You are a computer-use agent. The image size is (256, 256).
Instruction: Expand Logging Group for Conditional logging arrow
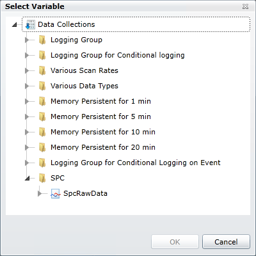point(27,55)
